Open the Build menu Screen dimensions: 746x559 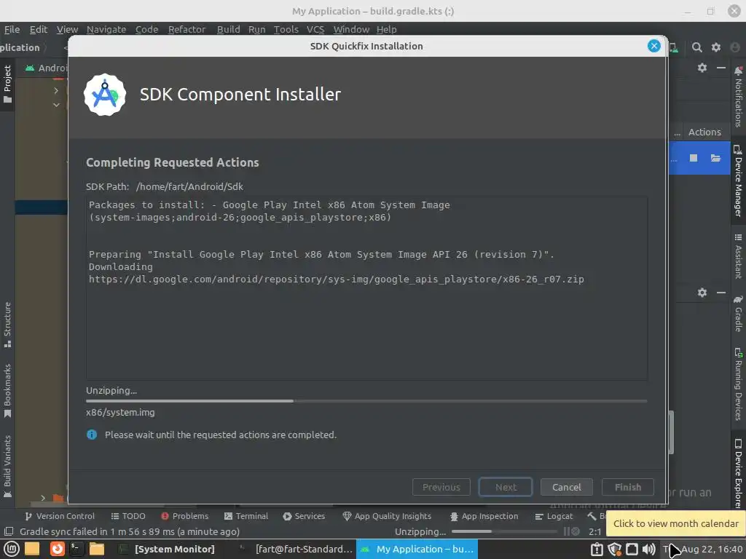228,29
